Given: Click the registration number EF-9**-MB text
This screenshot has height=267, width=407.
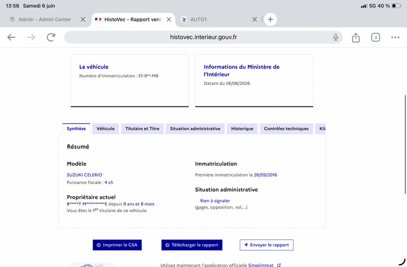Looking at the screenshot, I should 149,76.
